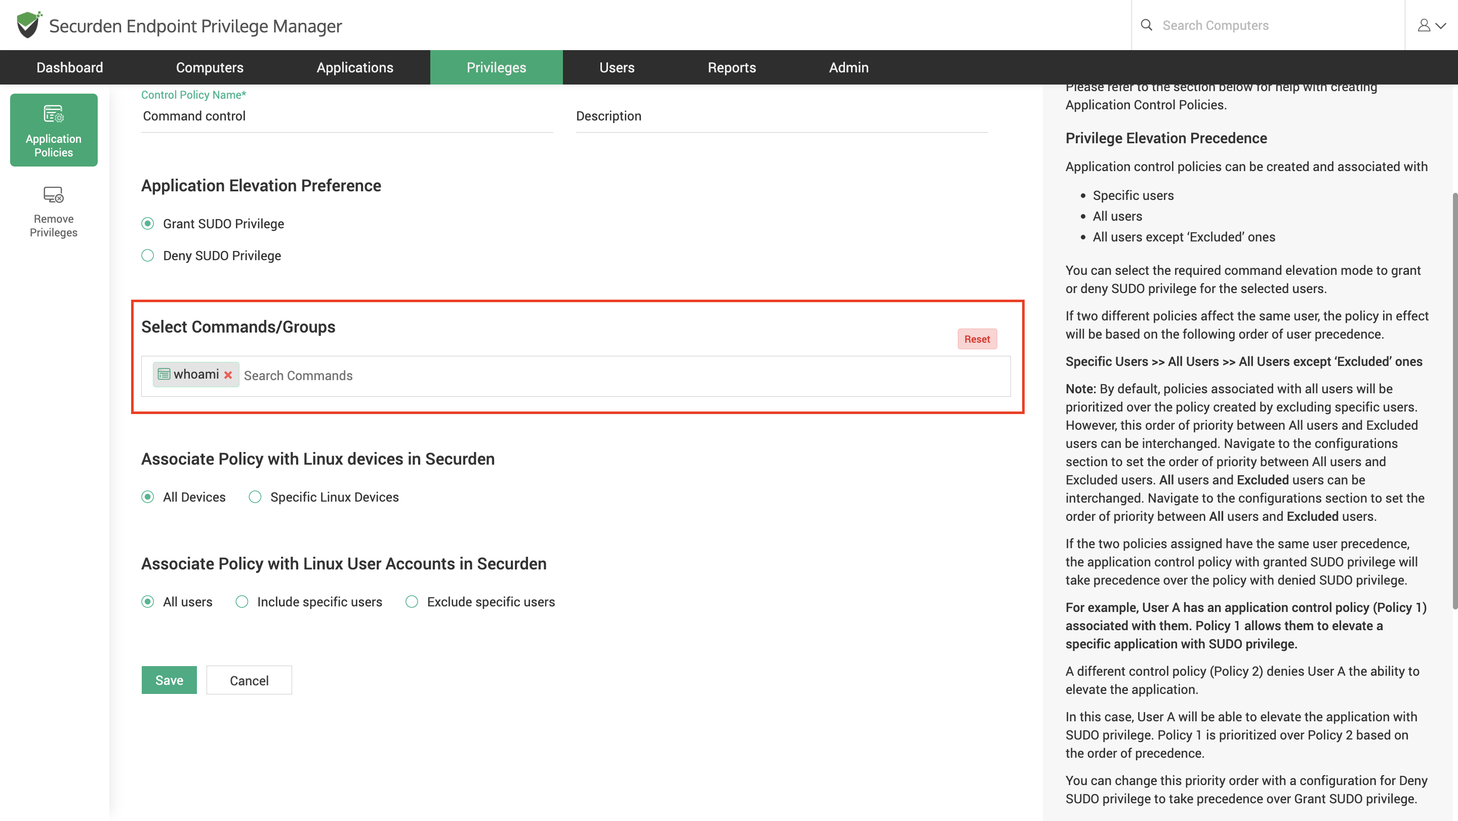The height and width of the screenshot is (821, 1458).
Task: Open the user account profile menu
Action: [x=1431, y=25]
